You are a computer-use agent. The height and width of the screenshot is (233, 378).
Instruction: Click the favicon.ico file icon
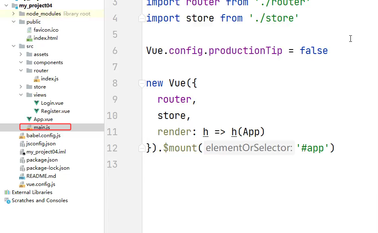[x=29, y=30]
